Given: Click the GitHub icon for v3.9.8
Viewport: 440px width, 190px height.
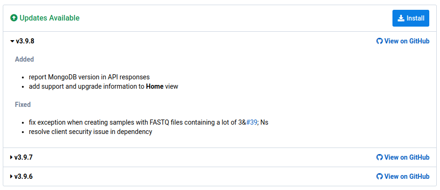Looking at the screenshot, I should (x=379, y=41).
